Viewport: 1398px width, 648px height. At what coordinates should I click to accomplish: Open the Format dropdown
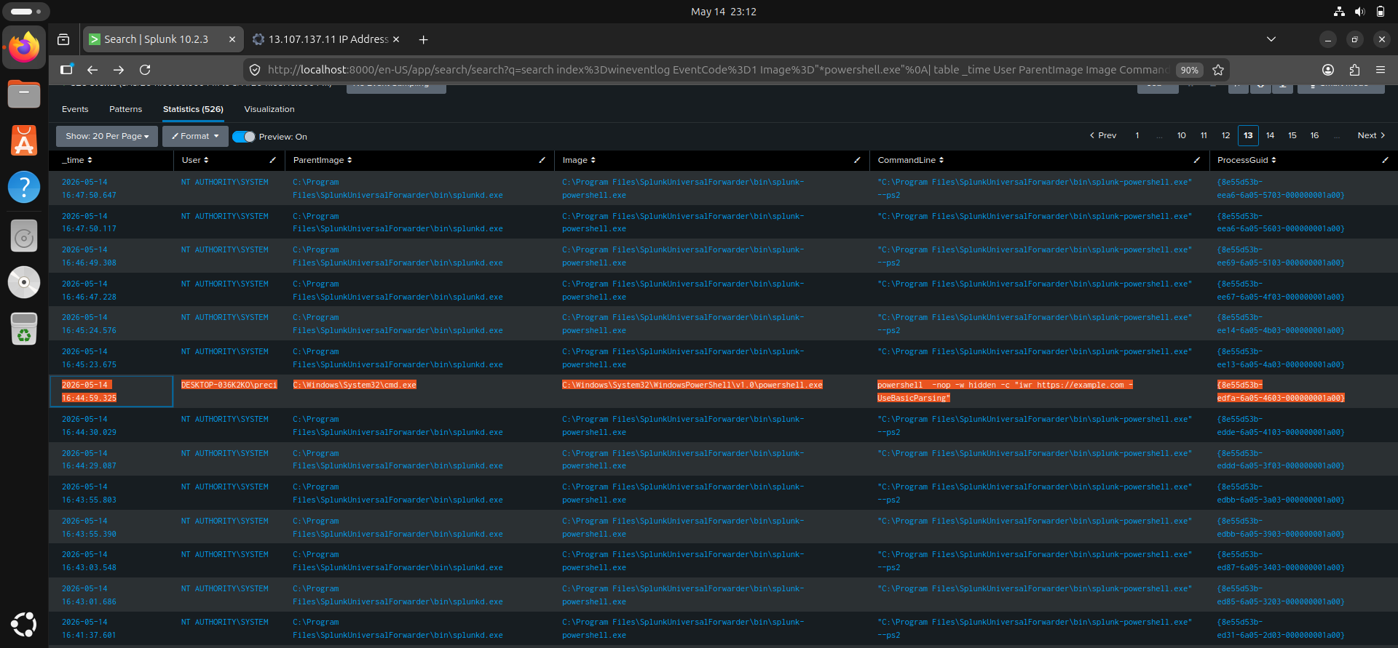click(195, 136)
